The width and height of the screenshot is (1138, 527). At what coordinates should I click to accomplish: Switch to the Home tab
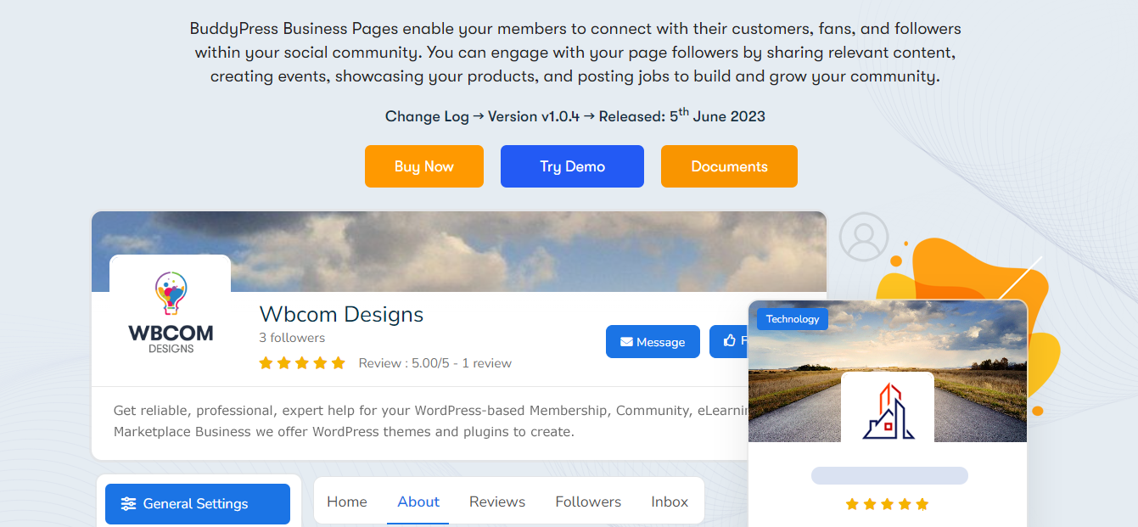point(347,502)
